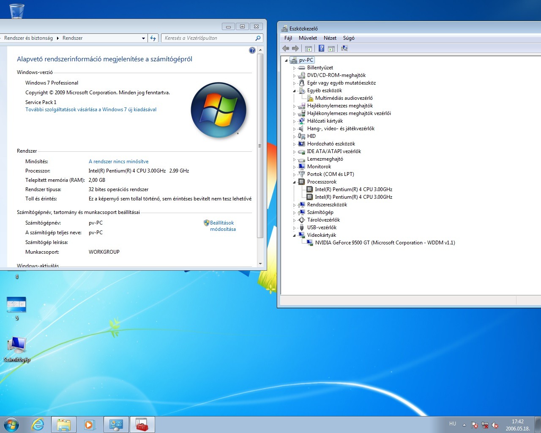Launch Internet Explorer from the taskbar
Screen dimensions: 541x433
tap(38, 425)
